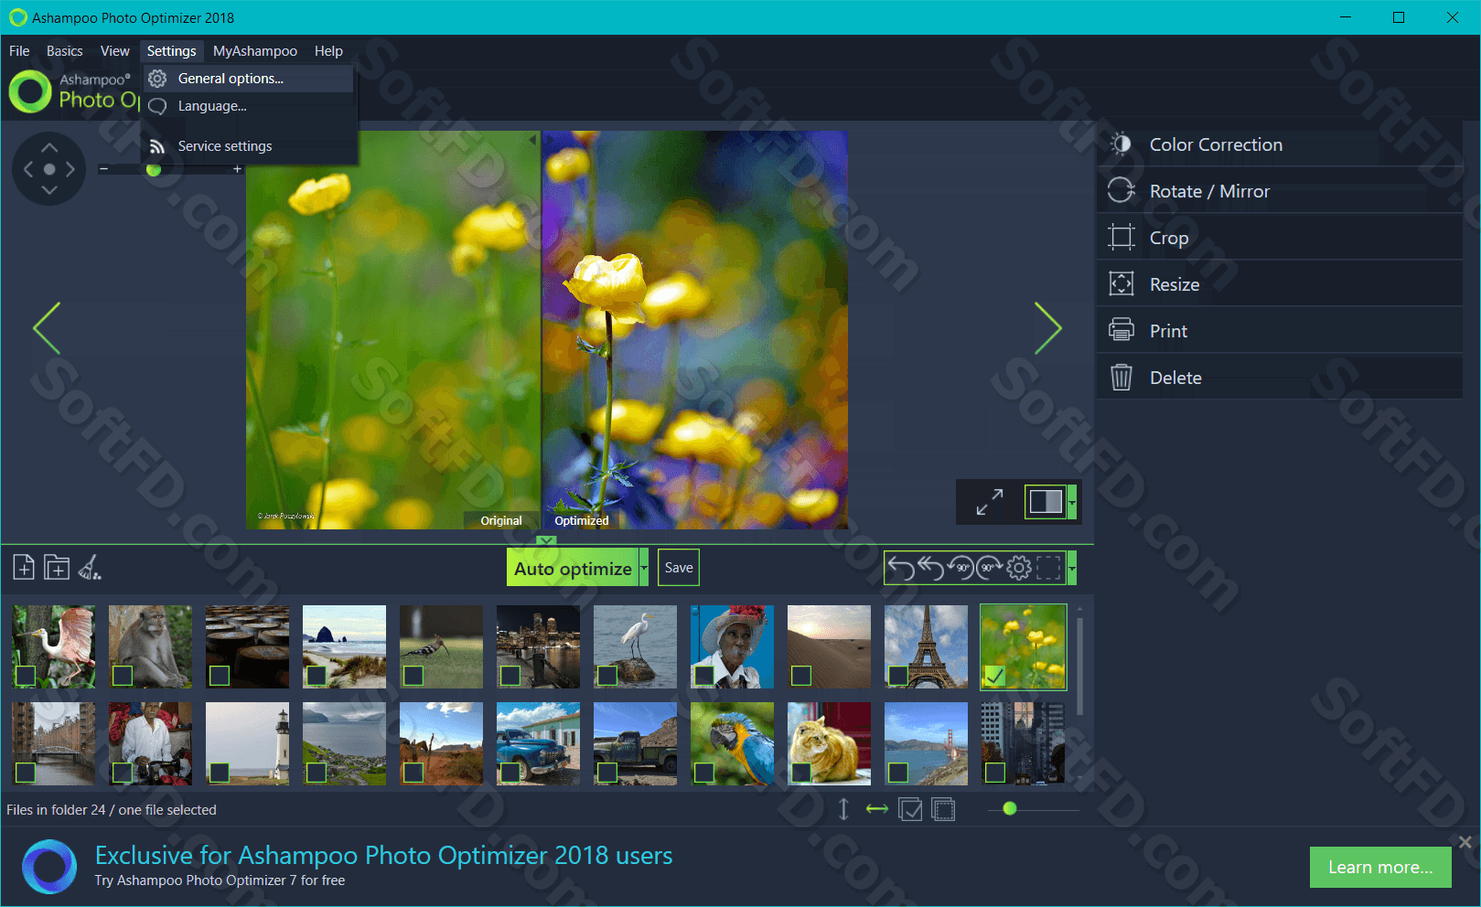Check the Eiffel Tower photo checkbox
Screen dimensions: 1481x907
(x=898, y=676)
